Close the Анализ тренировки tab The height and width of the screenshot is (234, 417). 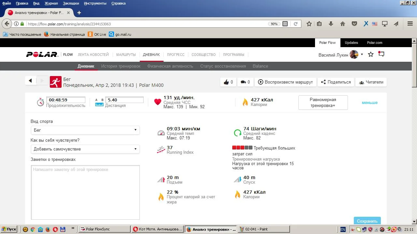pos(68,13)
